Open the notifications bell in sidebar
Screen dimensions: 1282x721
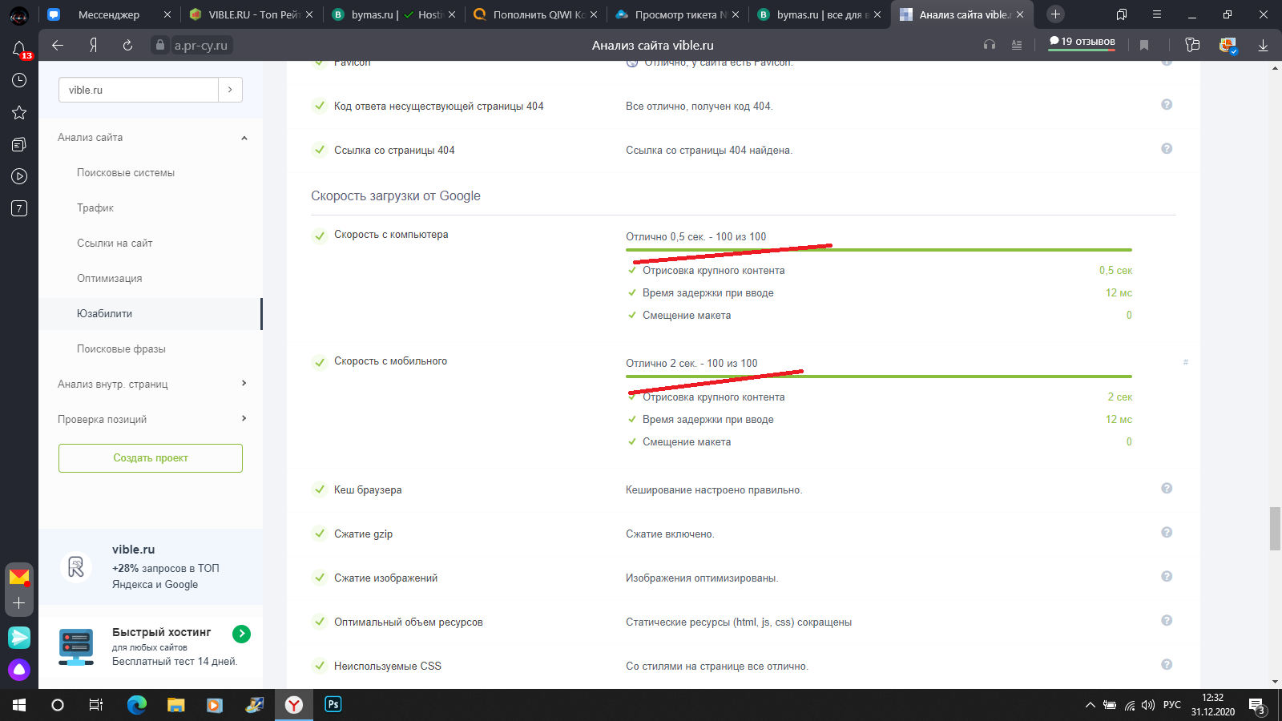coord(19,49)
